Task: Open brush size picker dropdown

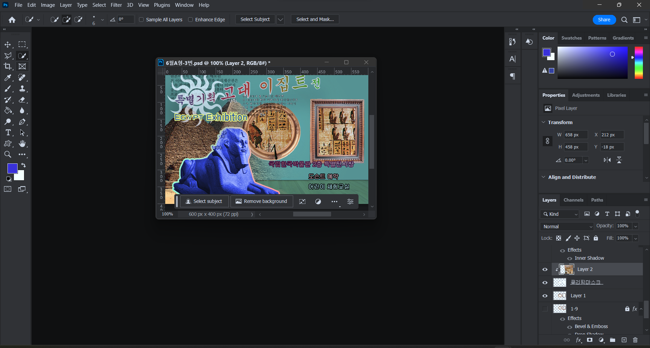Action: [x=102, y=20]
